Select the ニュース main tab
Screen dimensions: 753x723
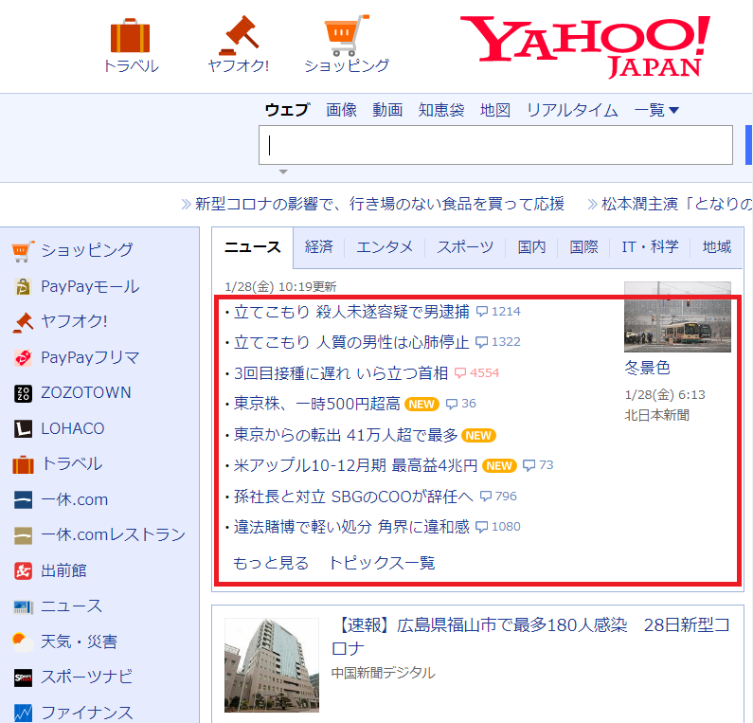pos(253,247)
